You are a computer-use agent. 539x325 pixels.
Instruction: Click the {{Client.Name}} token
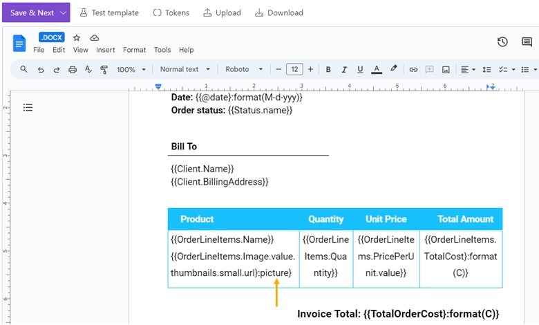202,169
